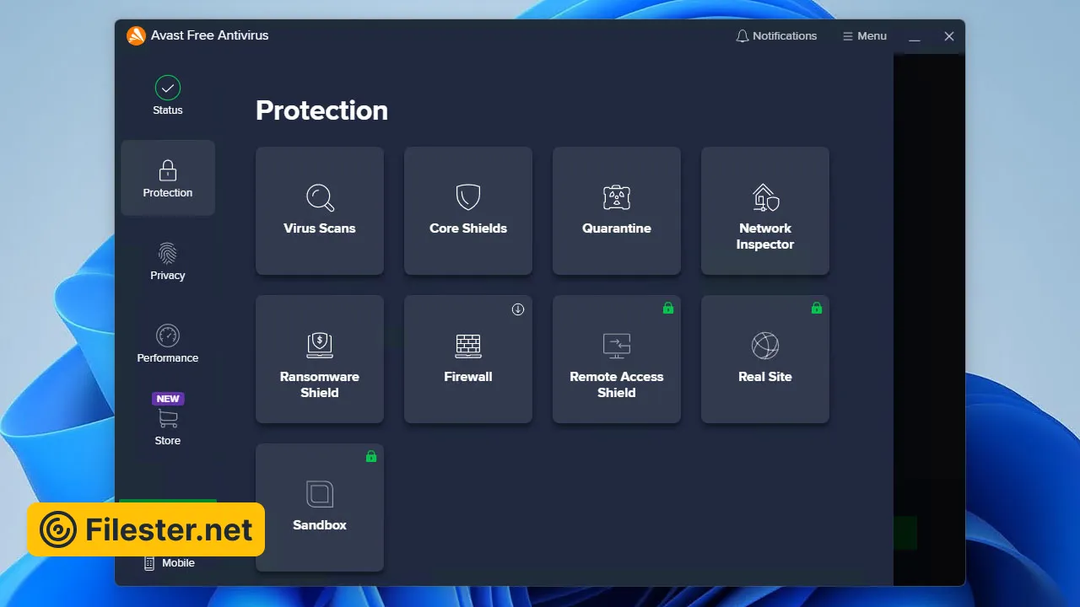Screen dimensions: 1080x607
Task: Click the green lock on Sandbox
Action: click(x=370, y=457)
